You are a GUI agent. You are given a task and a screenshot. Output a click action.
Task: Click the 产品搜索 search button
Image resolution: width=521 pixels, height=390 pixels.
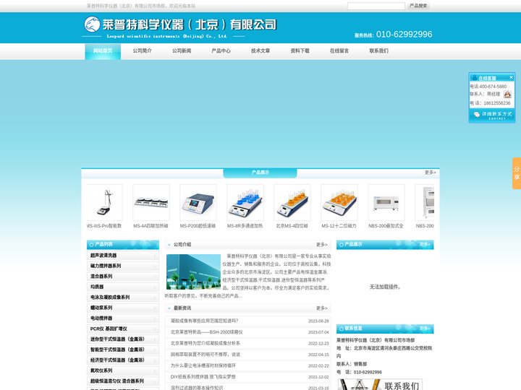click(418, 6)
